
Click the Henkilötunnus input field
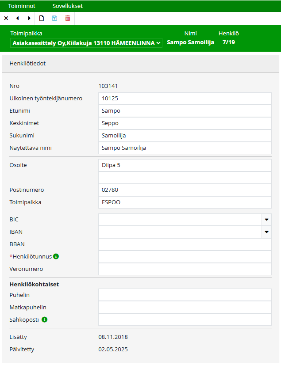point(185,257)
